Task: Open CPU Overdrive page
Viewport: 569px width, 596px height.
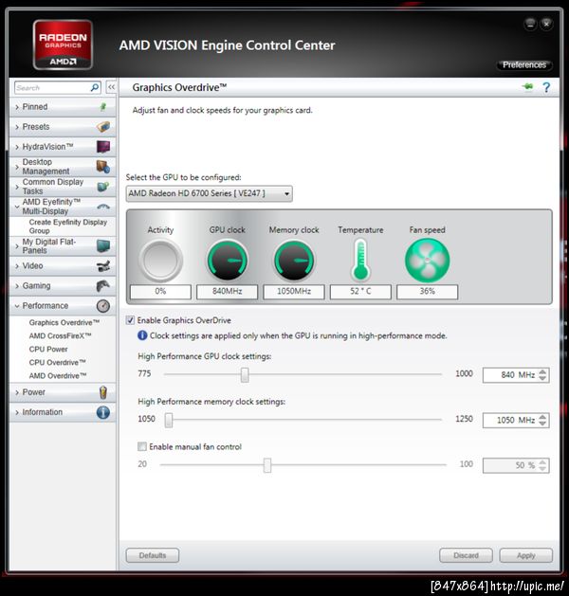Action: coord(58,362)
